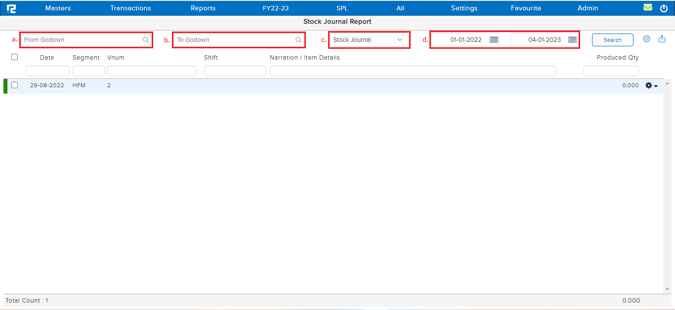Click the power logout icon
675x310 pixels.
663,8
